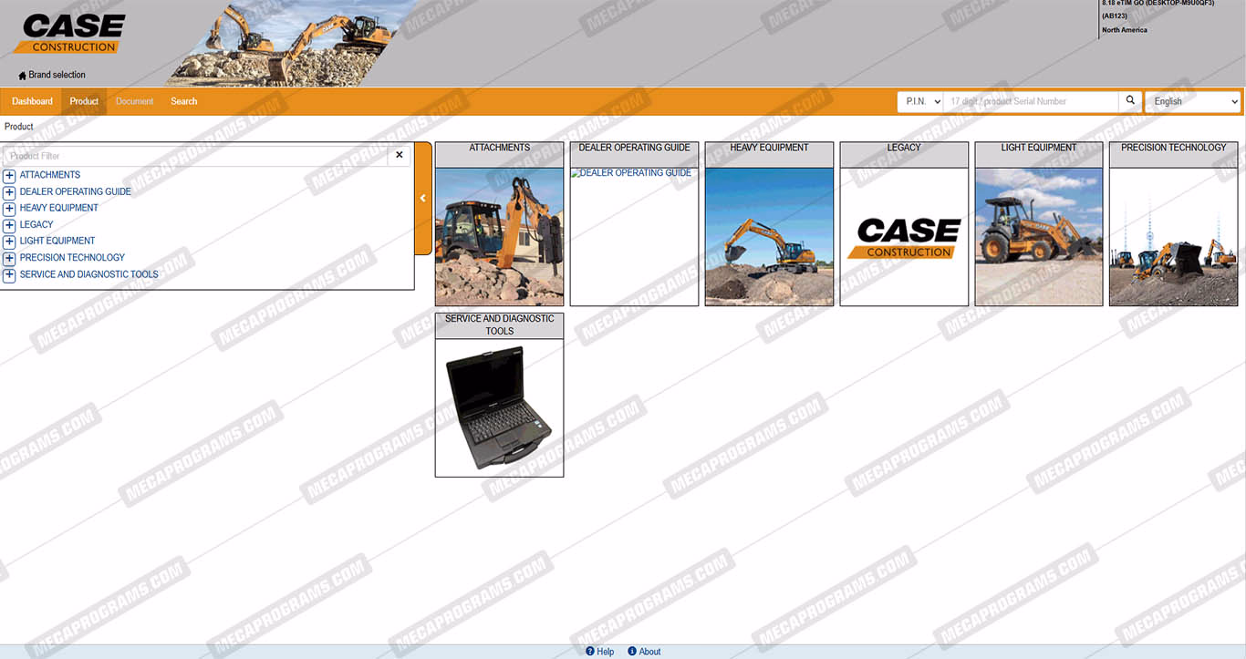Viewport: 1246px width, 659px height.
Task: Clear the product filter with X
Action: click(399, 156)
